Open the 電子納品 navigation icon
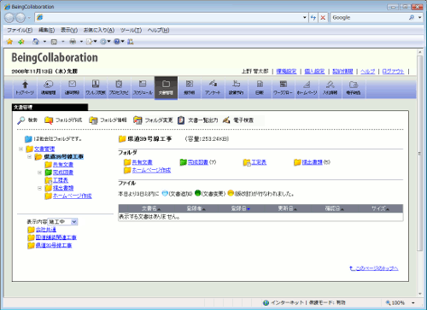 click(354, 88)
